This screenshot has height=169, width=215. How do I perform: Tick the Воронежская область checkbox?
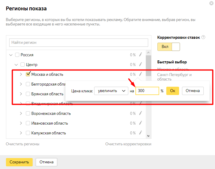28,113
